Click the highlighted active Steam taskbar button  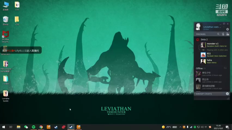click(x=71, y=127)
